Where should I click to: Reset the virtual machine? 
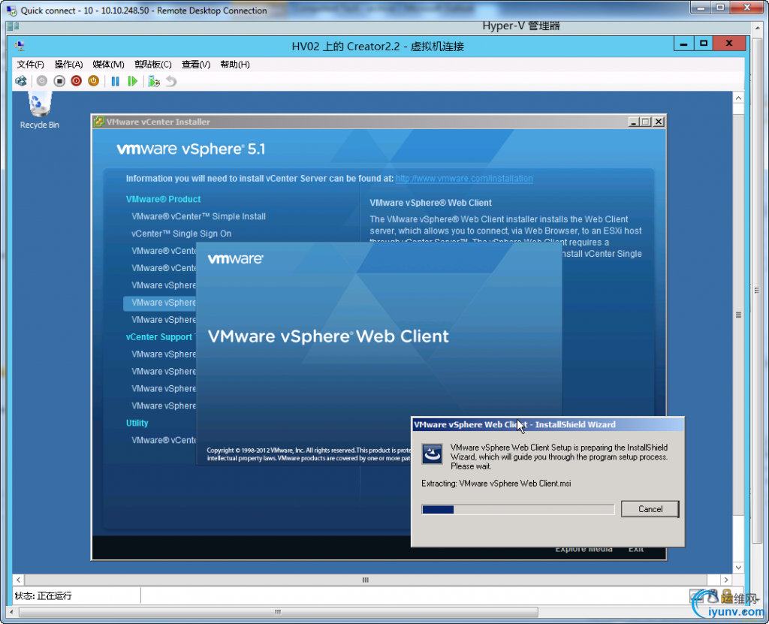pyautogui.click(x=132, y=81)
